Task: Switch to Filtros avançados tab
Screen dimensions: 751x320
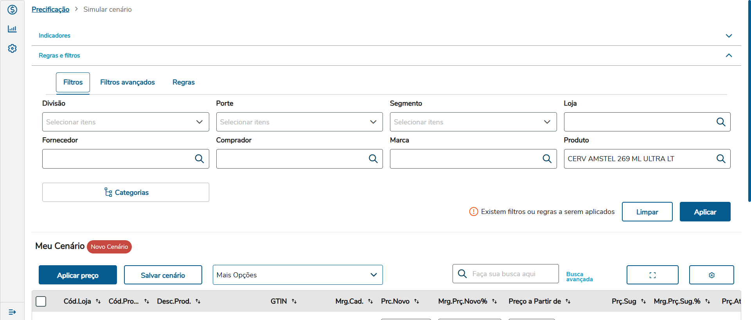Action: click(128, 82)
